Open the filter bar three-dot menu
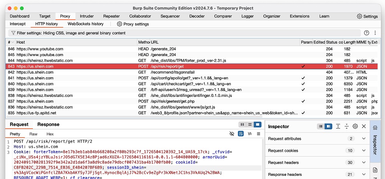385x179 pixels. click(375, 33)
